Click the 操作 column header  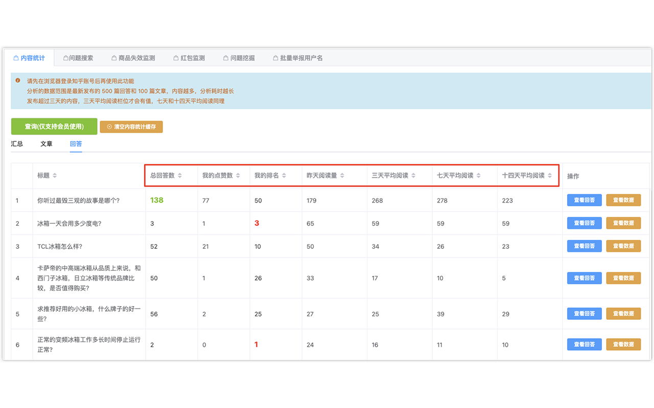[x=573, y=176]
